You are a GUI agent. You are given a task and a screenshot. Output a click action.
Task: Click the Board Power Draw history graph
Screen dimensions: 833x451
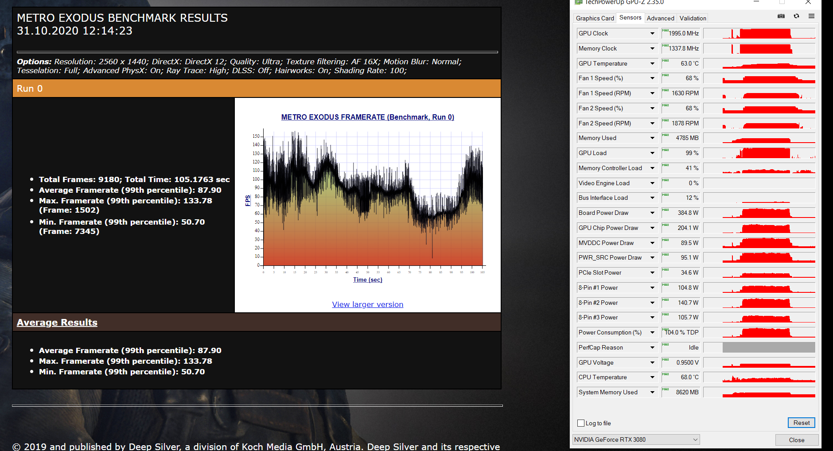pyautogui.click(x=759, y=213)
